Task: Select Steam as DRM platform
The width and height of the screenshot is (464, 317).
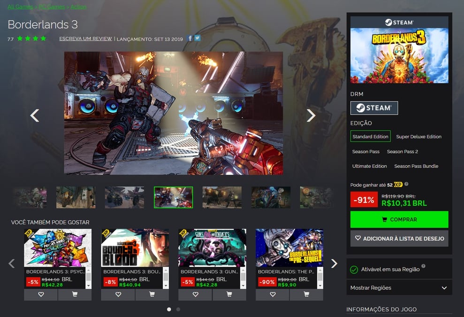Action: pyautogui.click(x=374, y=108)
